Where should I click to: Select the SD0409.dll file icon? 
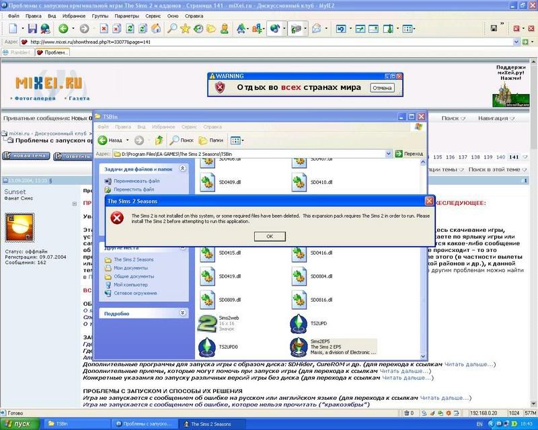pos(207,182)
